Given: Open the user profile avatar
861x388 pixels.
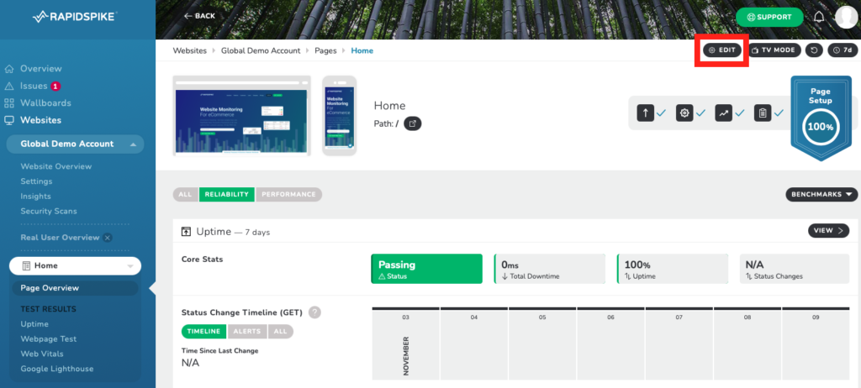Looking at the screenshot, I should [846, 17].
